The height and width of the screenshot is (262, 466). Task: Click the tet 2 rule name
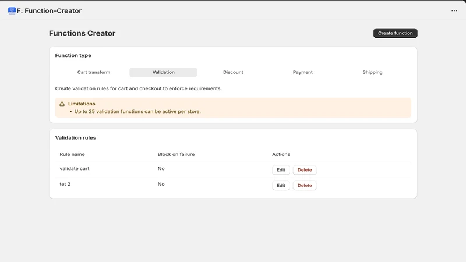[65, 184]
